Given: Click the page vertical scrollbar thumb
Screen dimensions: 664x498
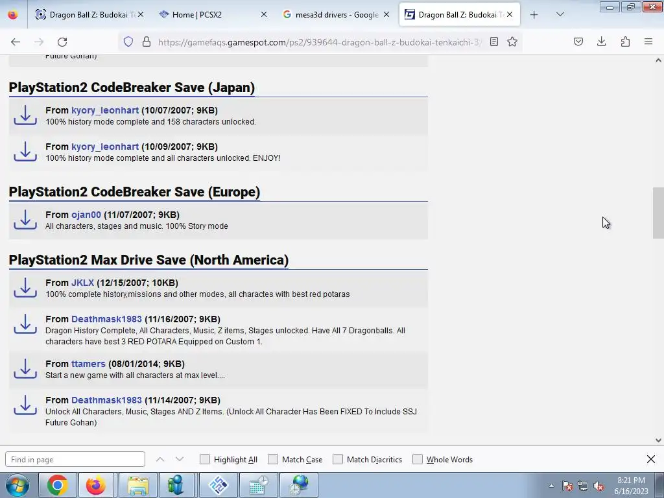Looking at the screenshot, I should (x=658, y=213).
